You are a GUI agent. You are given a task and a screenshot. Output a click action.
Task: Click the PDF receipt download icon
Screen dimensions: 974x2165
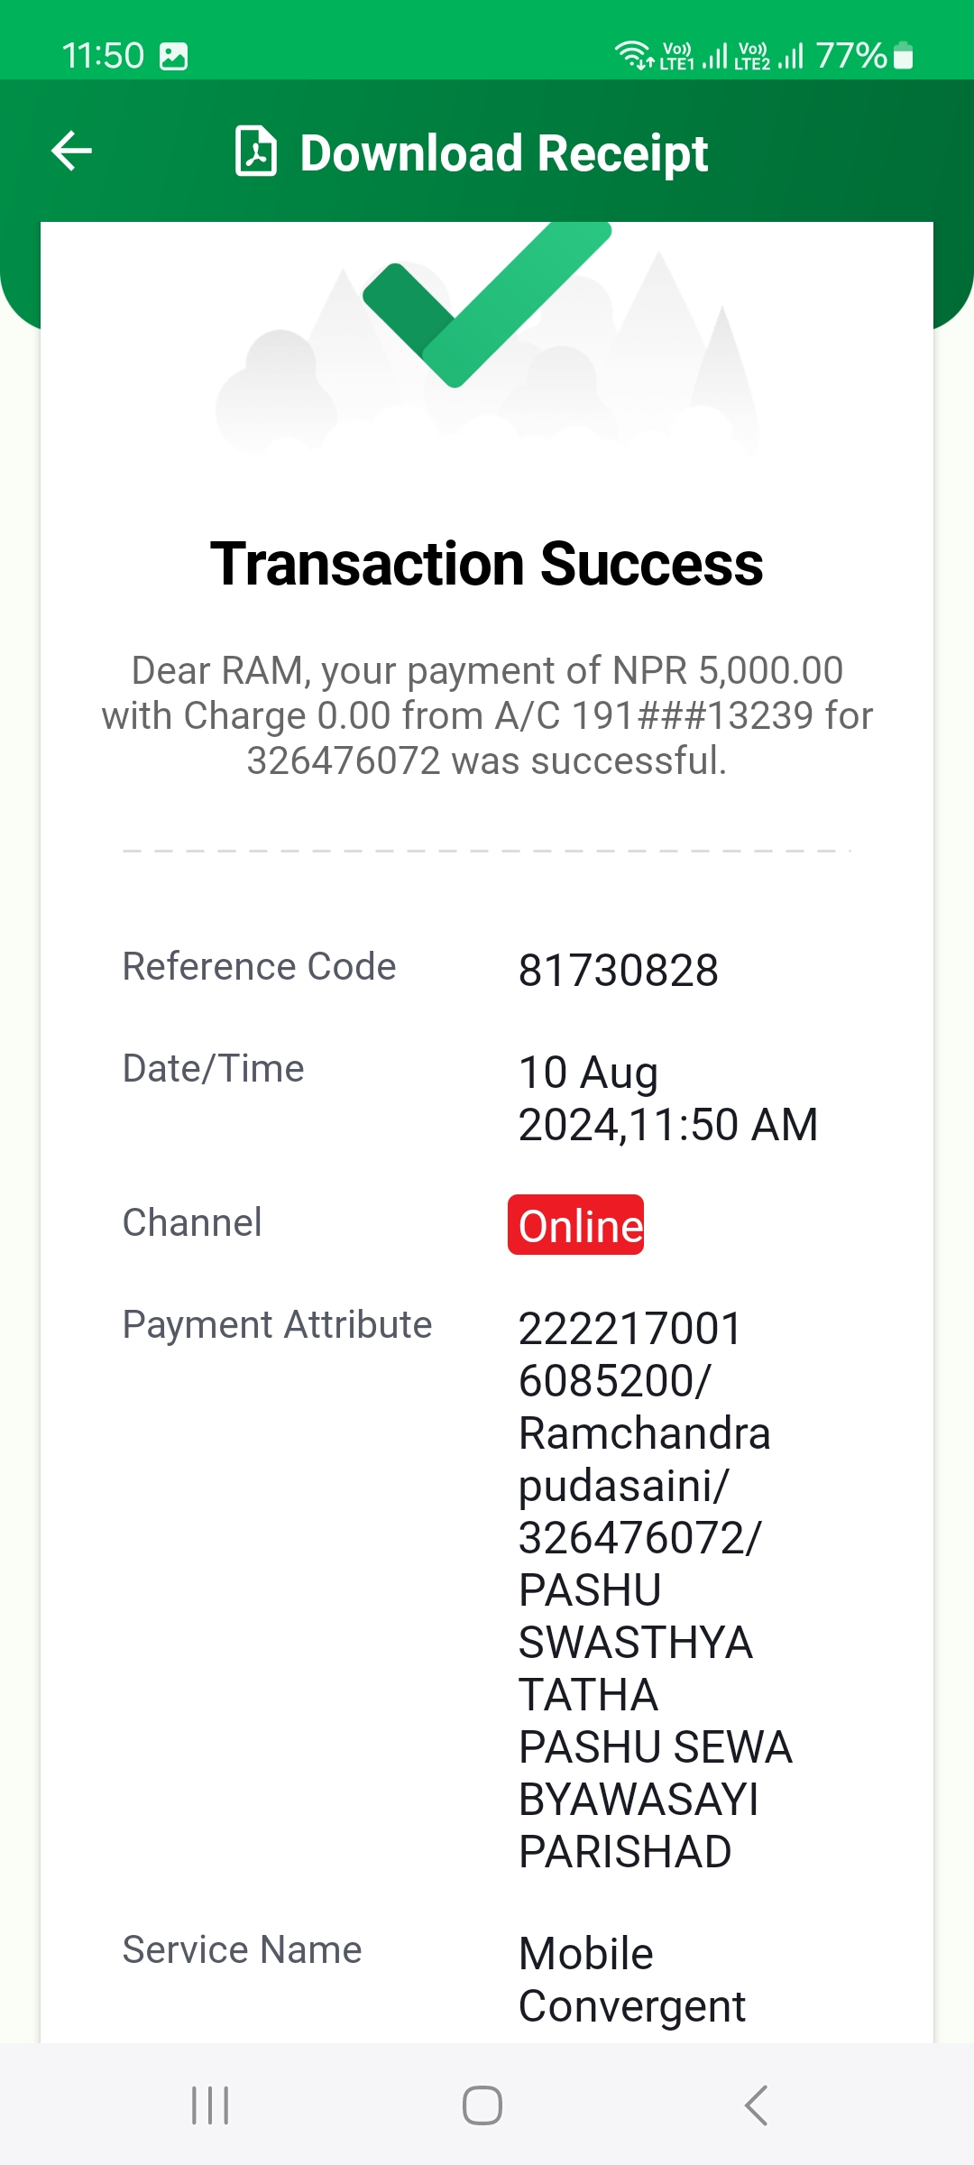pos(256,152)
